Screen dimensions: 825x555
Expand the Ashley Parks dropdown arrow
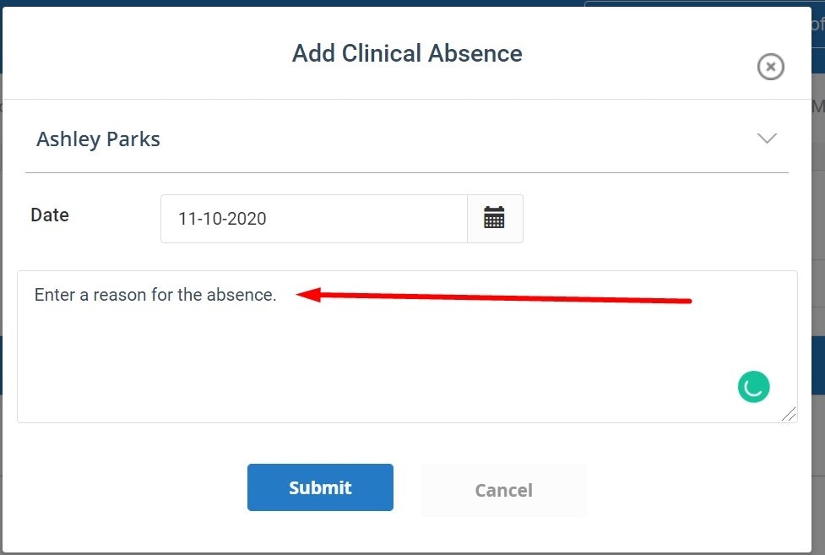coord(767,139)
